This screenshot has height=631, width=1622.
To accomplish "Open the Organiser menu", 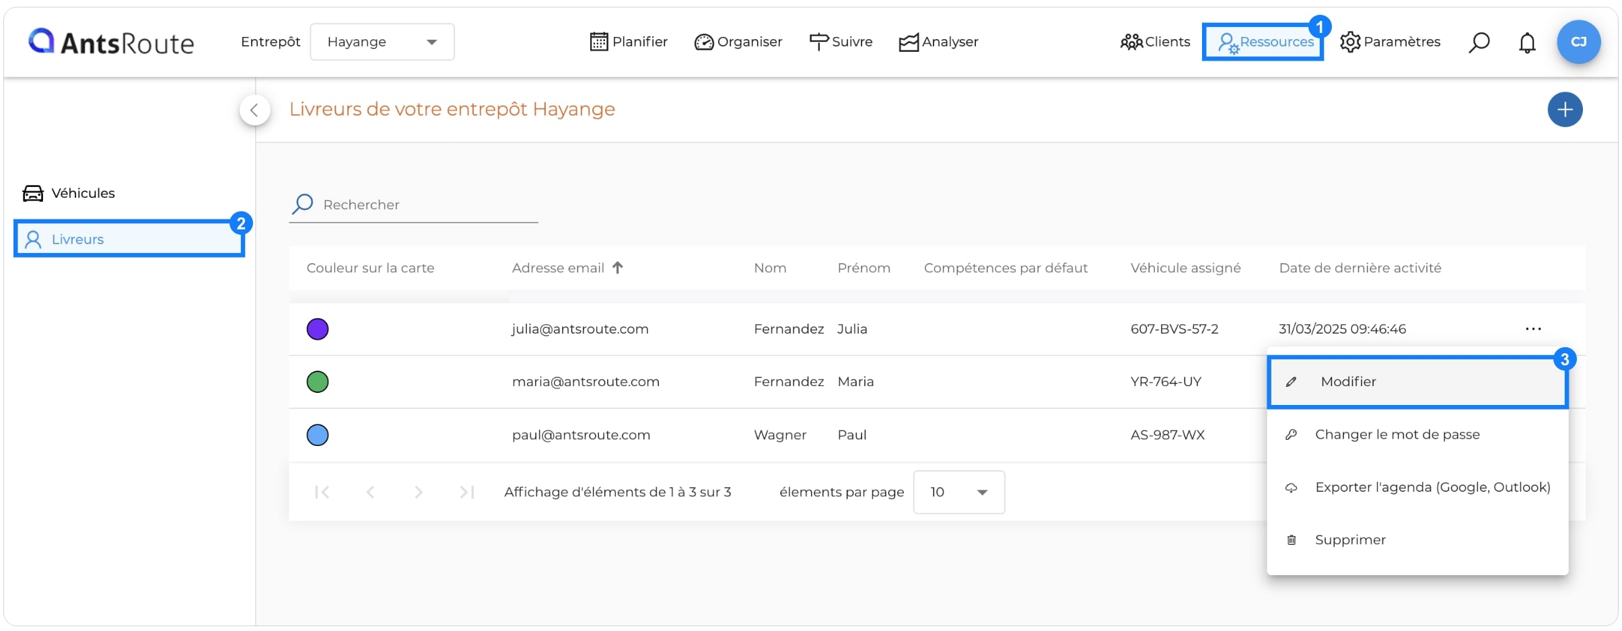I will (x=738, y=42).
